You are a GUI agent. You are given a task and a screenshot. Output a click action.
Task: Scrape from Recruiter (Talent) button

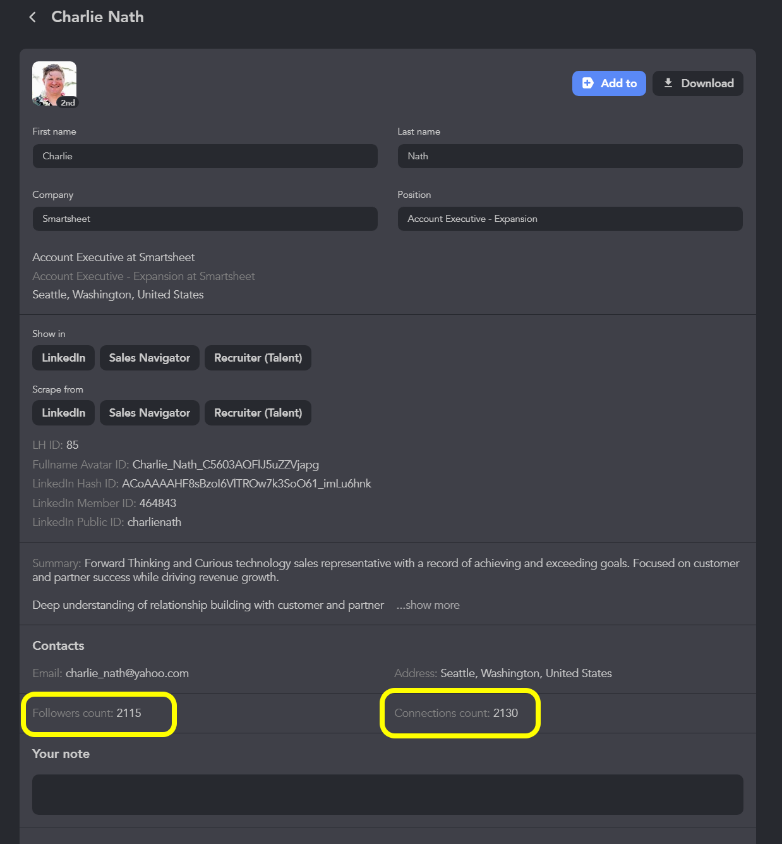(x=258, y=413)
